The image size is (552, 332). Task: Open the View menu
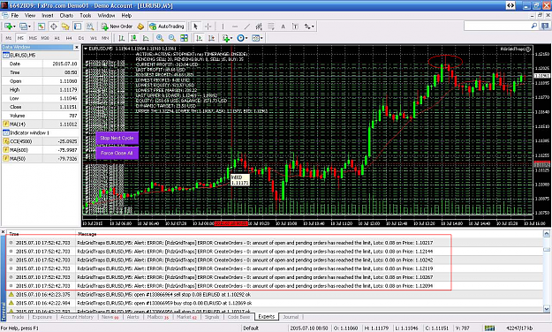(30, 16)
